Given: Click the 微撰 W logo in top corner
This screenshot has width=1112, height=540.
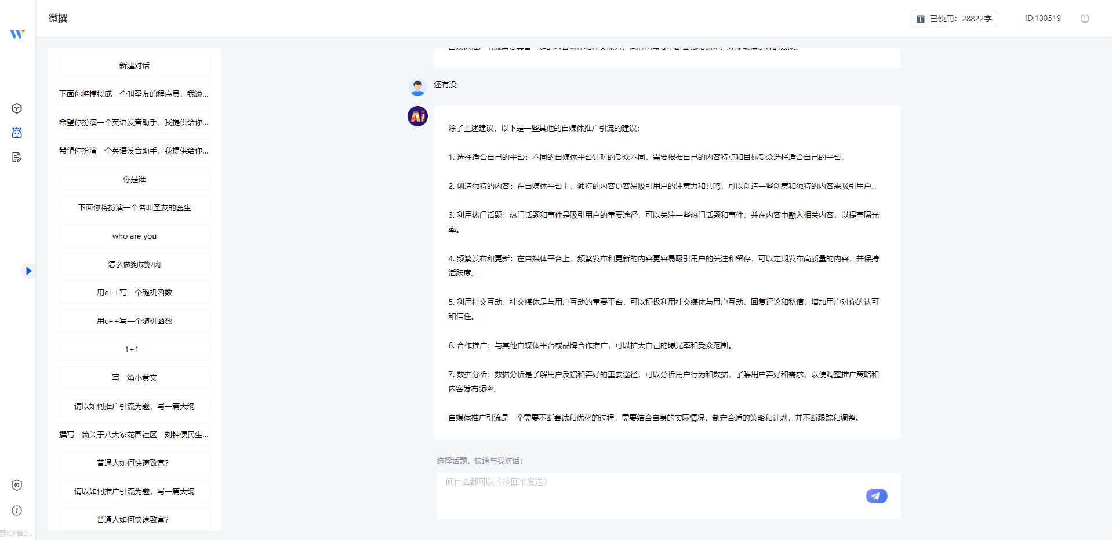Looking at the screenshot, I should tap(17, 34).
